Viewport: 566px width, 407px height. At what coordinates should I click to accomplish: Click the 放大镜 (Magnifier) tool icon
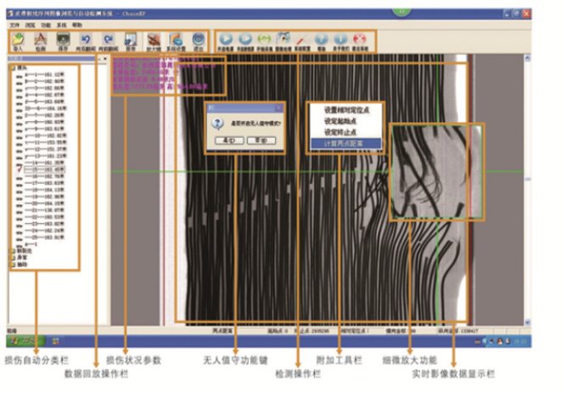click(x=154, y=42)
